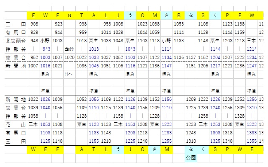Click the 1058 cell in the lower 押部谷 row

(33, 116)
